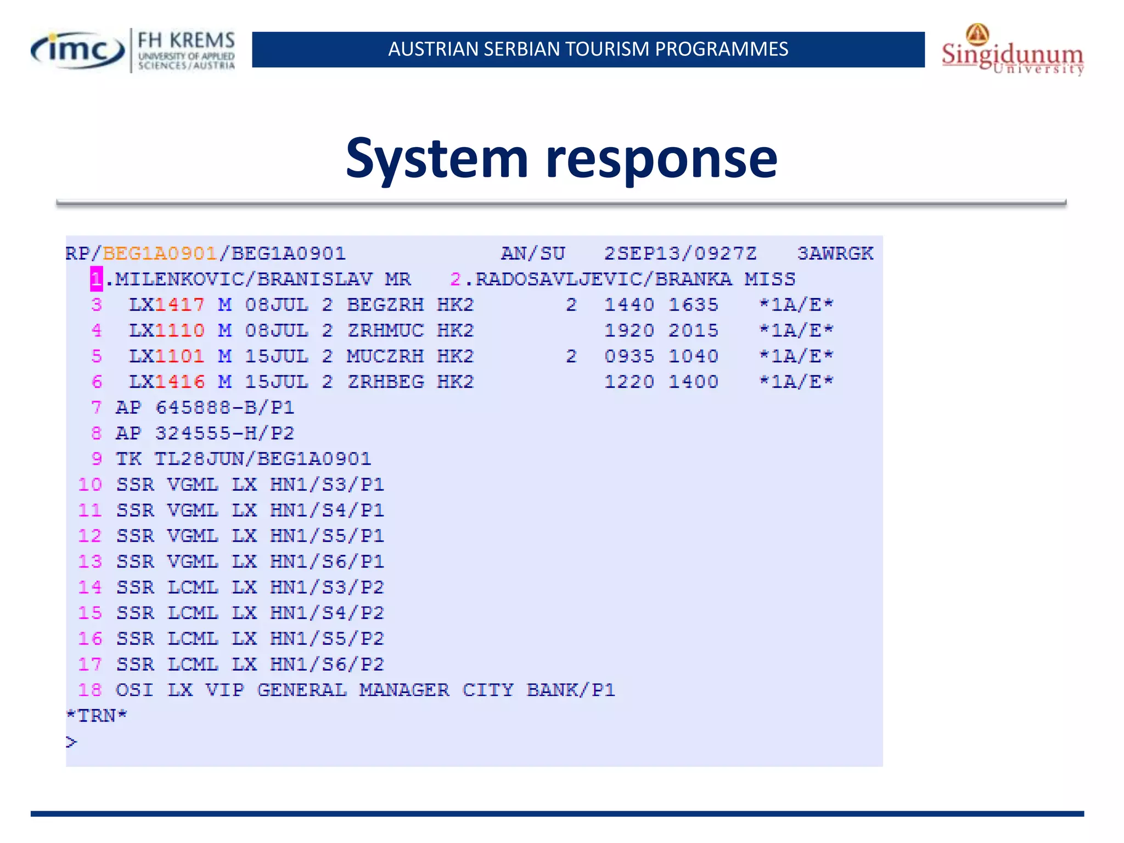Click flight LX1417 BEGZRH segment line
This screenshot has width=1124, height=843.
click(462, 305)
